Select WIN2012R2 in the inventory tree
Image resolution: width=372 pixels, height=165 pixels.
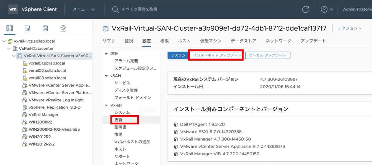tap(40, 137)
